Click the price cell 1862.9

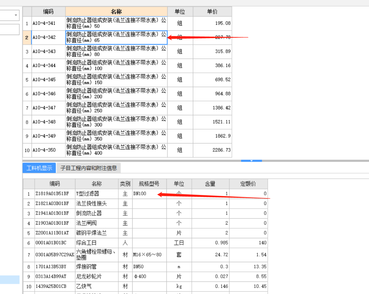coord(212,136)
